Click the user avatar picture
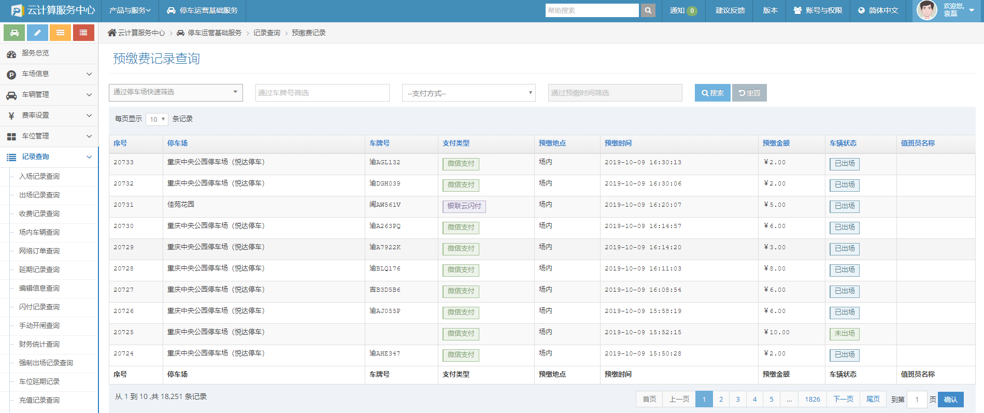The height and width of the screenshot is (413, 984). [x=926, y=10]
